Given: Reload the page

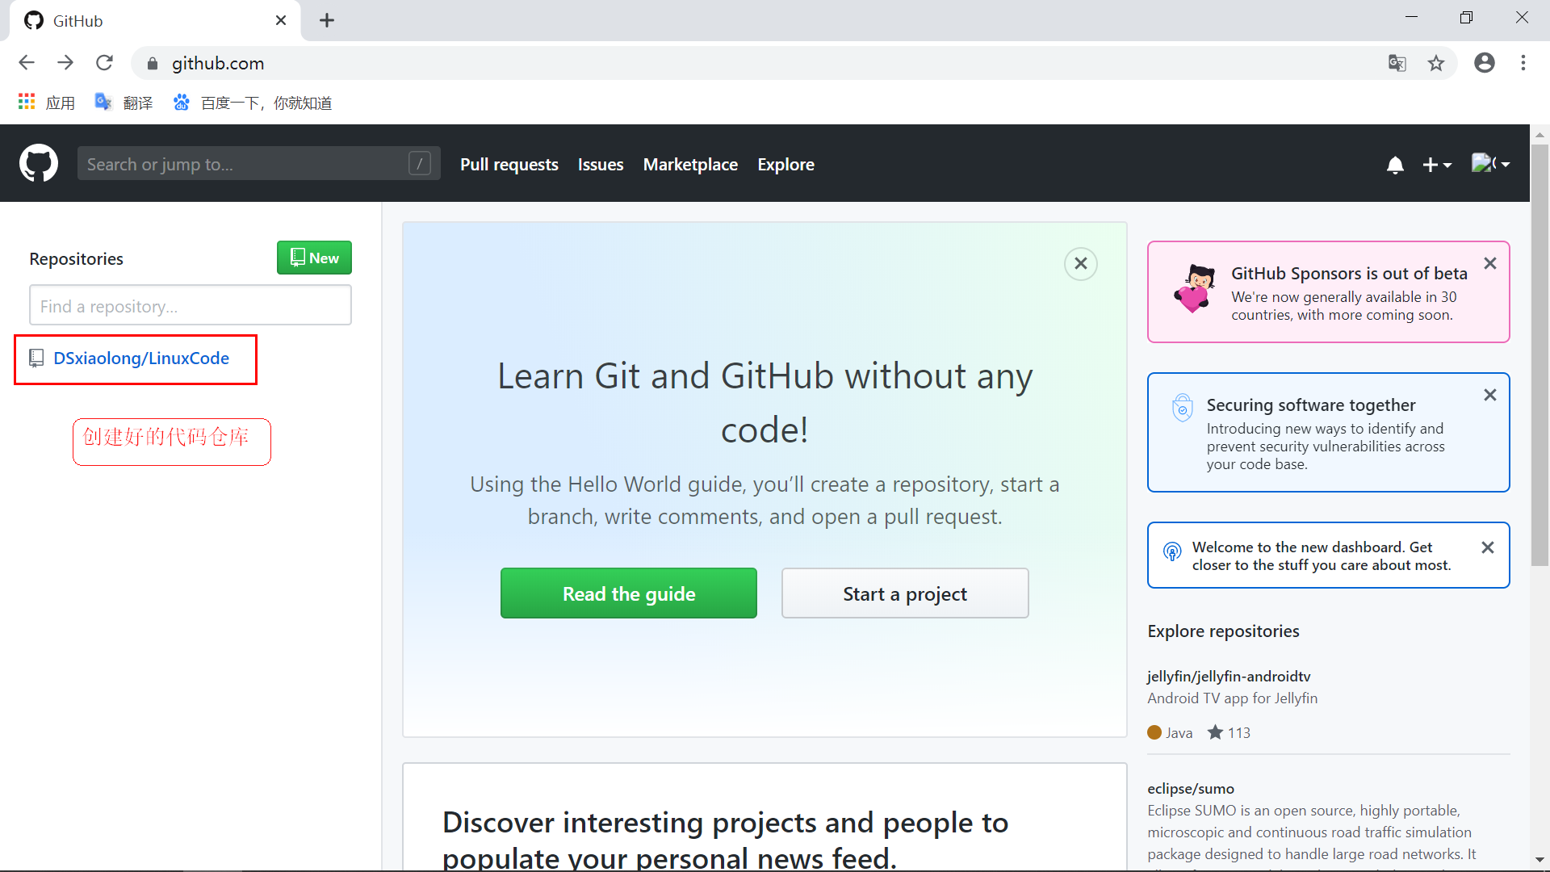Looking at the screenshot, I should pyautogui.click(x=104, y=63).
